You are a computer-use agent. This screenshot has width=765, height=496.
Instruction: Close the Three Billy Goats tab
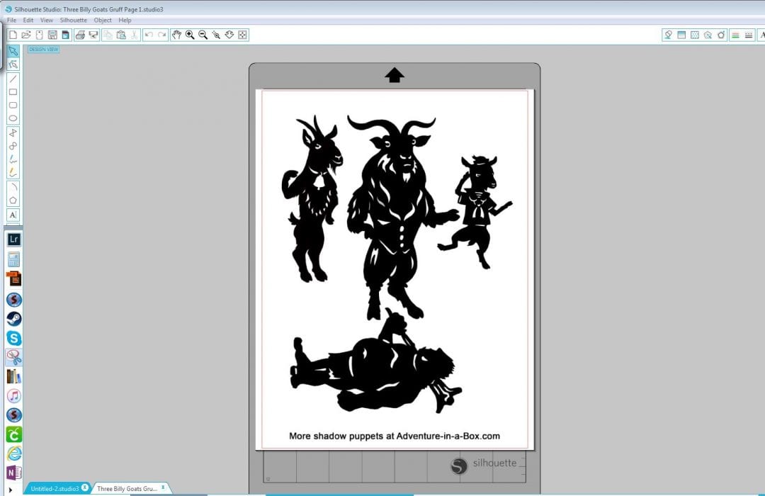[163, 487]
